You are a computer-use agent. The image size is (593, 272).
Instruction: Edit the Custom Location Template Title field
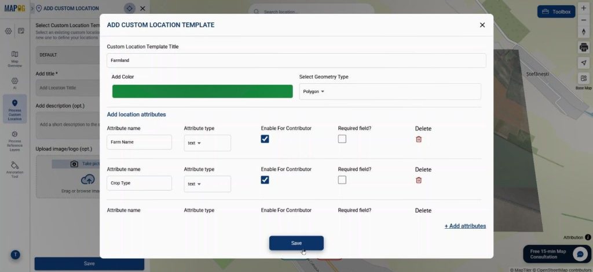296,61
